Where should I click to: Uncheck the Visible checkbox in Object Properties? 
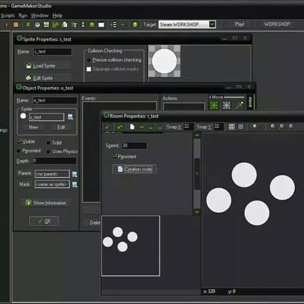point(19,142)
